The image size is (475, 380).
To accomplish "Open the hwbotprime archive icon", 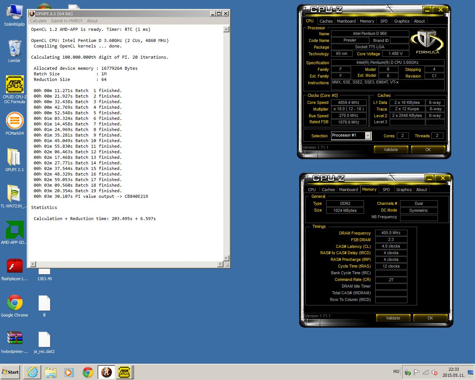I will [14, 342].
